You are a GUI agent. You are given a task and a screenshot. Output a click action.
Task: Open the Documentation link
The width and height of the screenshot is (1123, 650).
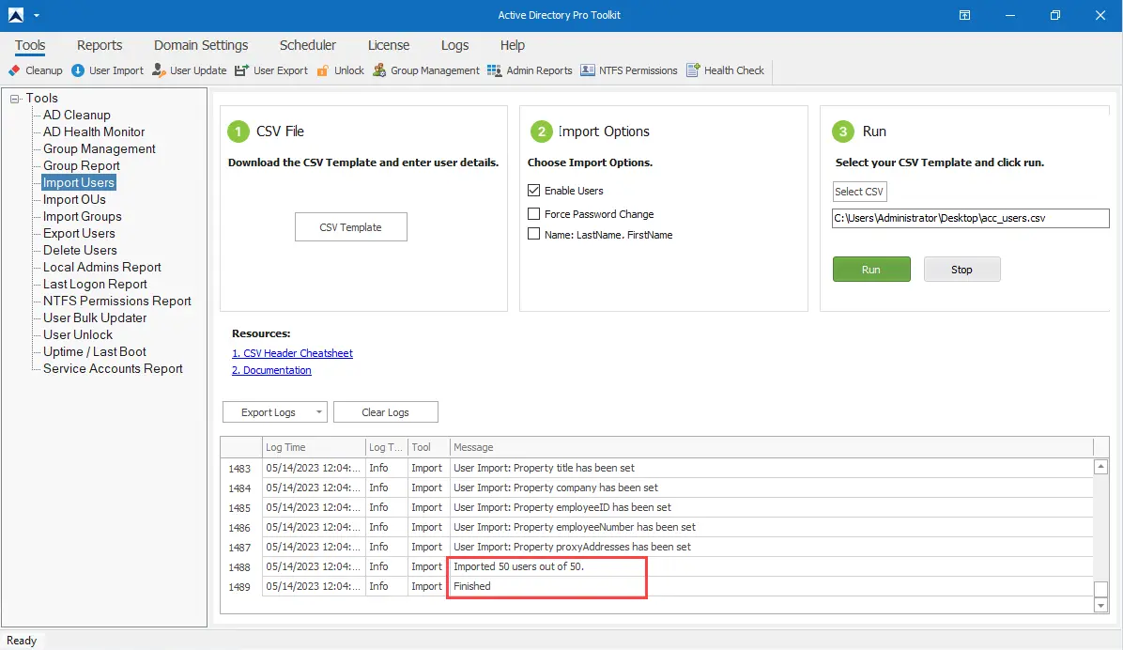(x=271, y=370)
